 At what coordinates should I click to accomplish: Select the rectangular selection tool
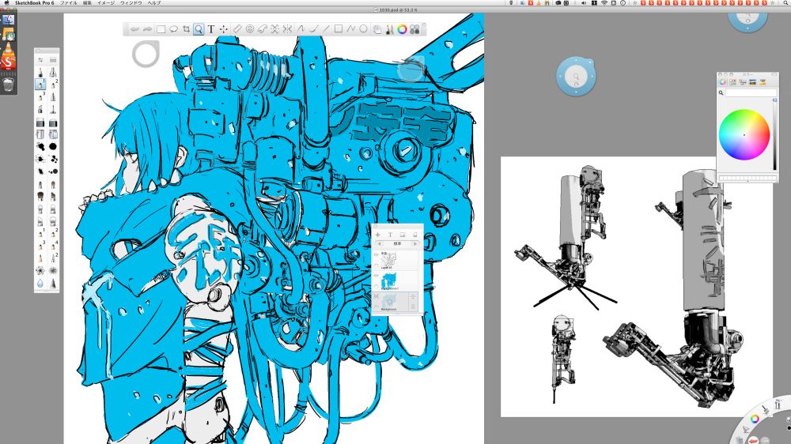pos(161,29)
